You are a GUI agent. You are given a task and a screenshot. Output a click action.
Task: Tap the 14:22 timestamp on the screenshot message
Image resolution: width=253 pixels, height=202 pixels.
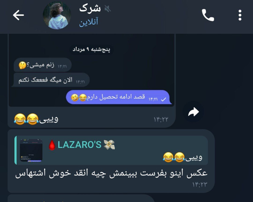click(x=161, y=119)
